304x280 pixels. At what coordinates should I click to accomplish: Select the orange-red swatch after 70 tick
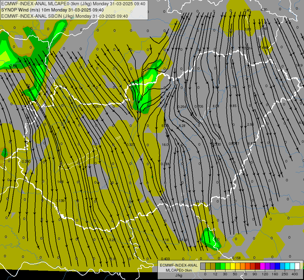click(x=247, y=266)
